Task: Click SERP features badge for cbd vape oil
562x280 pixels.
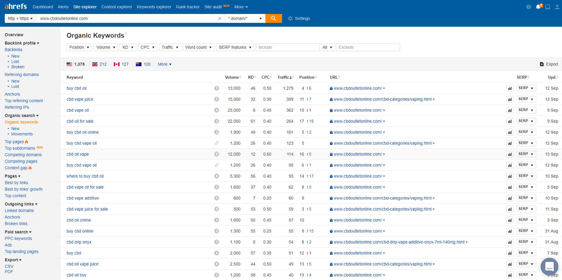Action: click(217, 110)
